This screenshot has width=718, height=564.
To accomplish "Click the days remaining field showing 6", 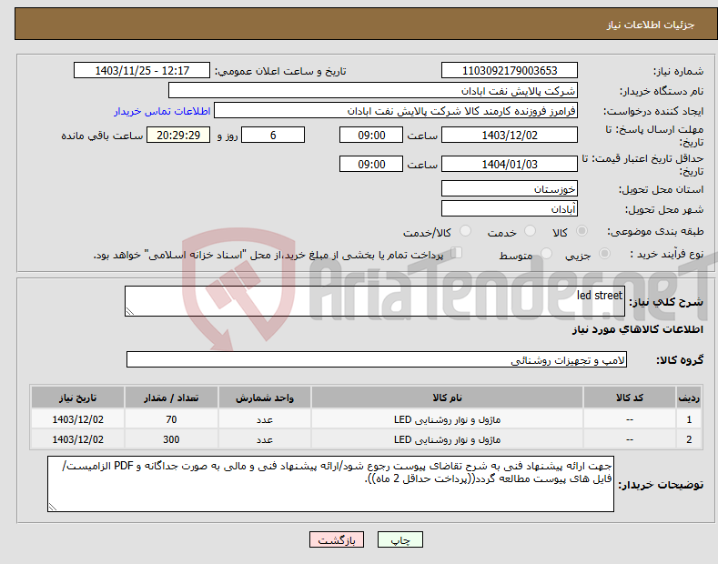I will [273, 135].
